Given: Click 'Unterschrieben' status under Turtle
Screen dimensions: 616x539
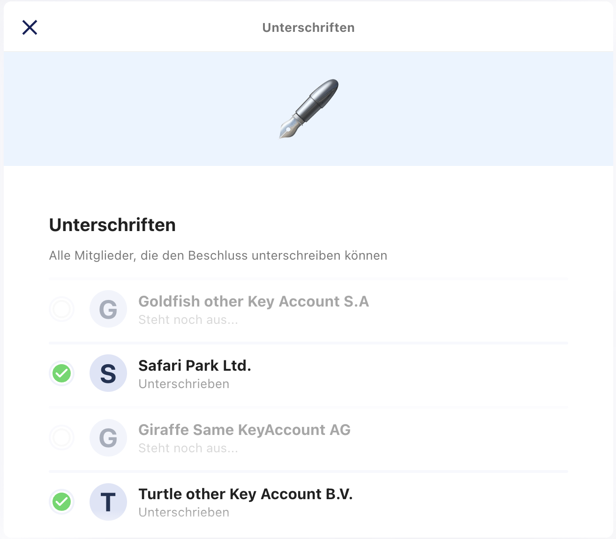Looking at the screenshot, I should coord(184,512).
